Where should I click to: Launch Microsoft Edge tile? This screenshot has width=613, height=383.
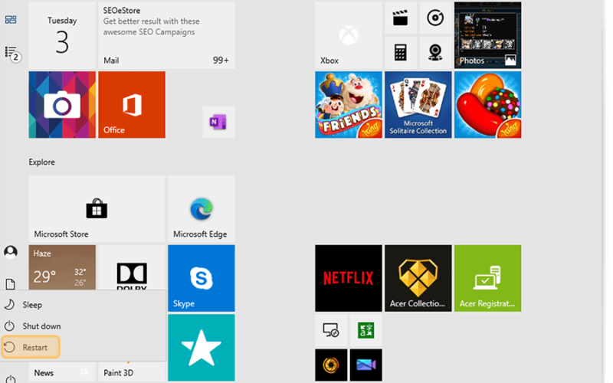(x=202, y=209)
